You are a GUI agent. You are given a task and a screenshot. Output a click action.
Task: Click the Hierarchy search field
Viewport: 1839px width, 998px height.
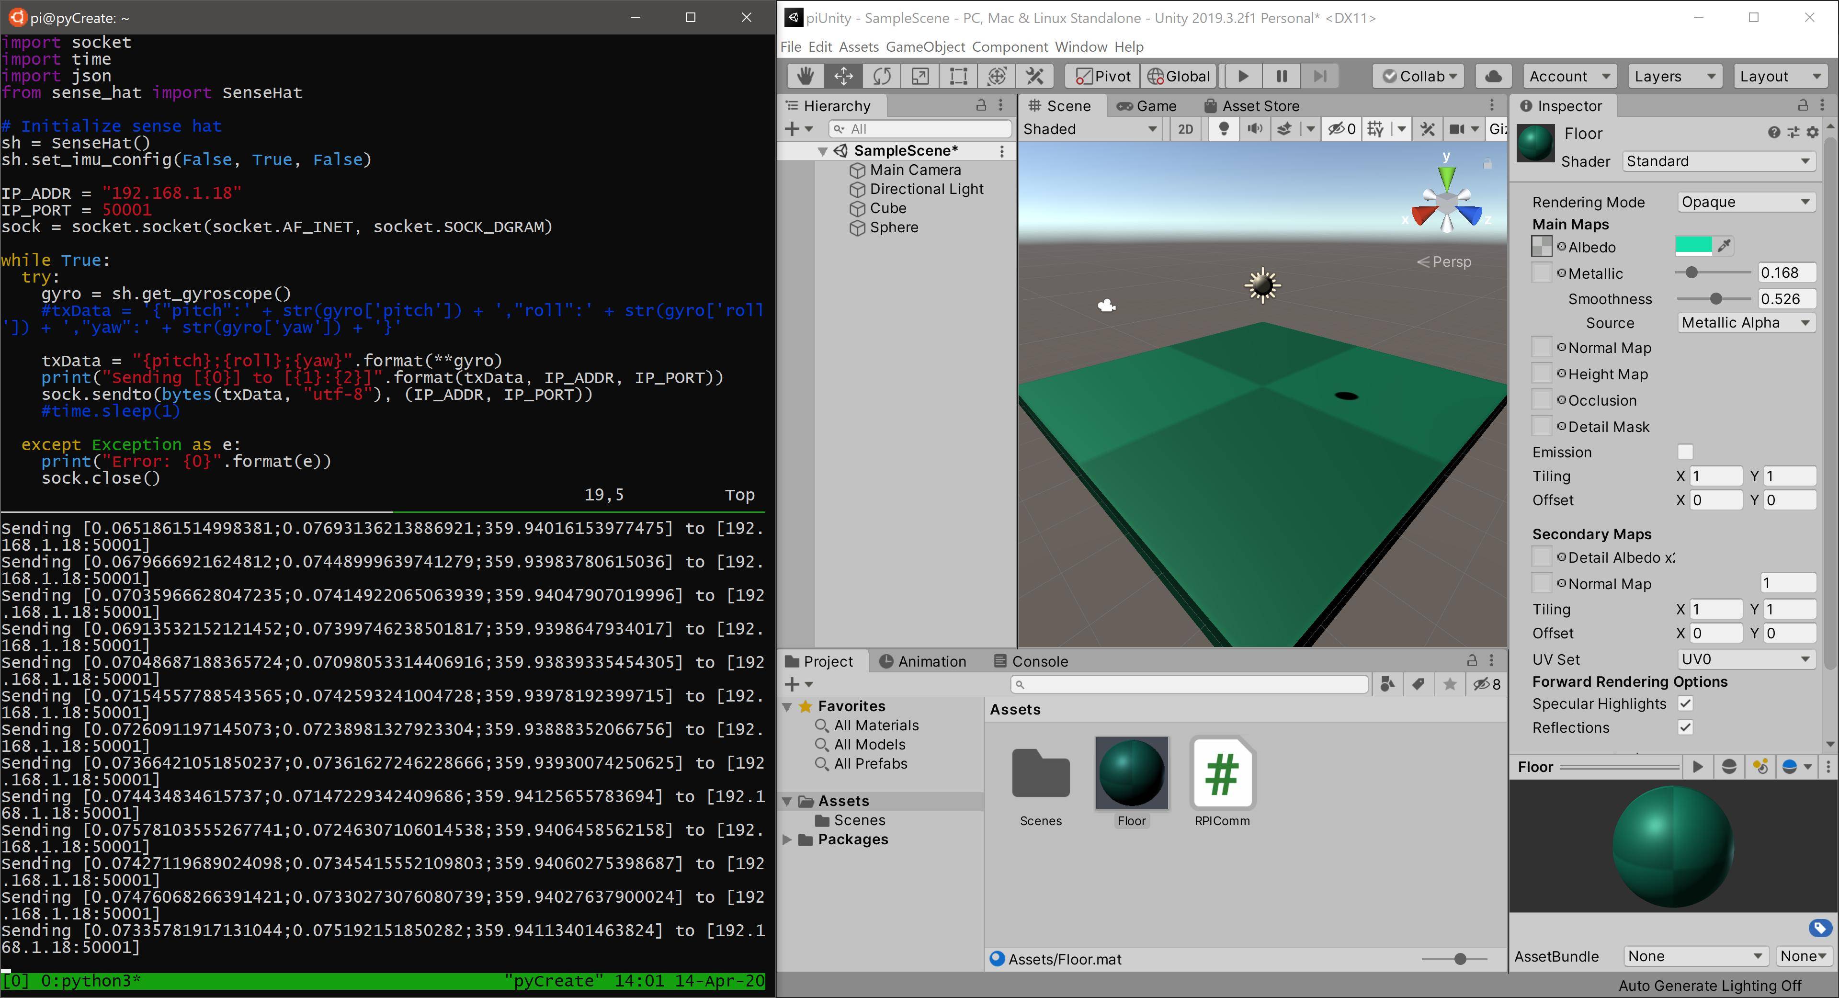920,129
